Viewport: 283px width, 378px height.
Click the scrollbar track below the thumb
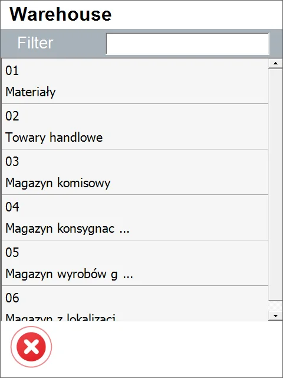point(275,306)
